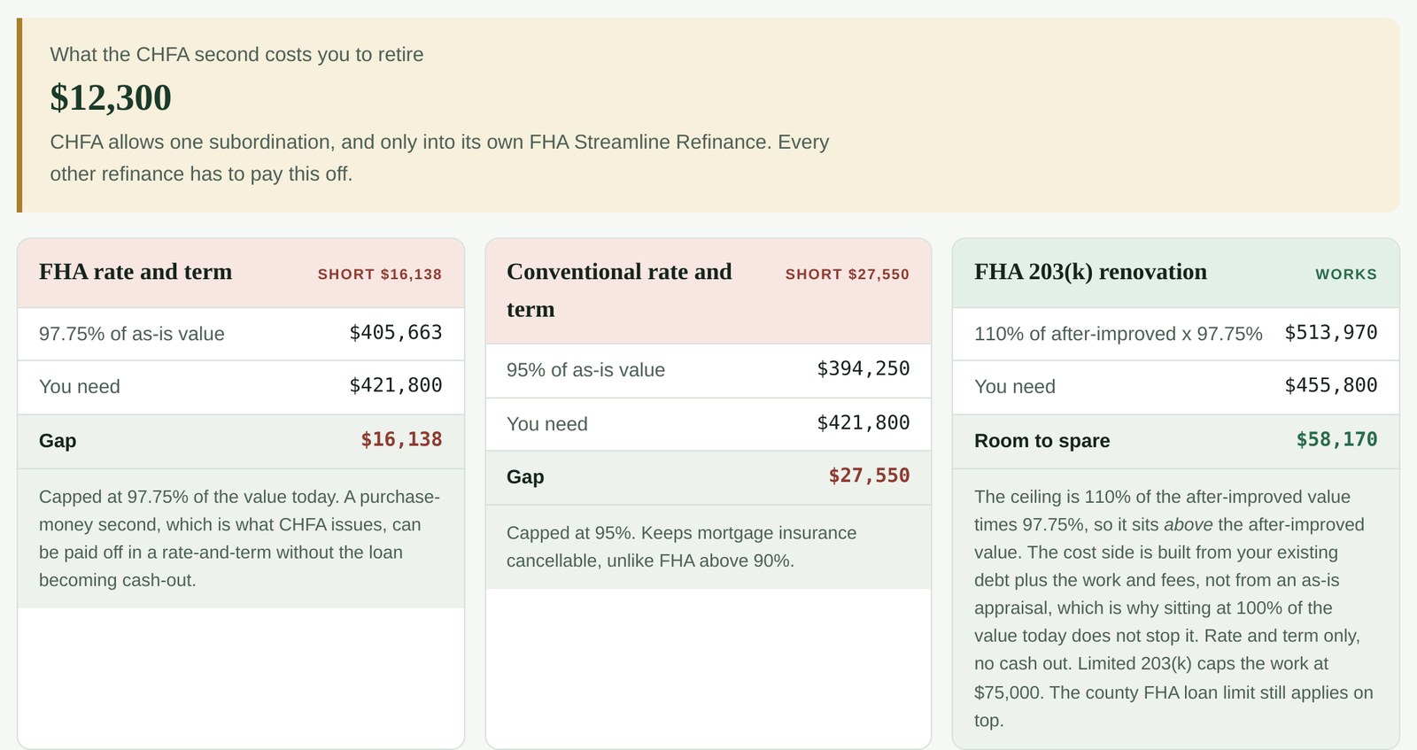The image size is (1417, 750).
Task: Click the $12,300 CHFA second payoff amount
Action: coord(111,97)
